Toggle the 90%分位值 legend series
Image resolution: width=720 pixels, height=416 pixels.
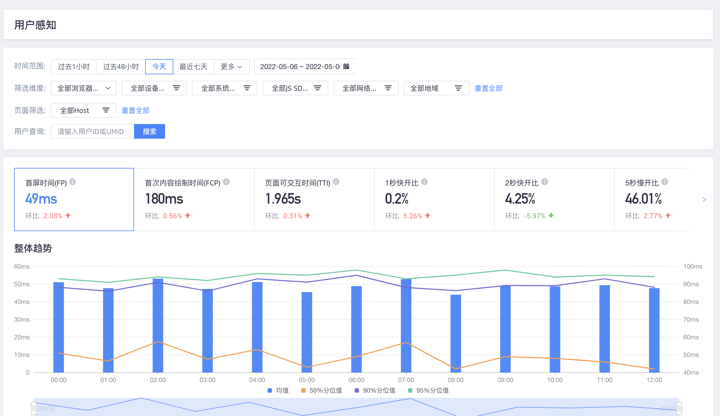pos(375,391)
